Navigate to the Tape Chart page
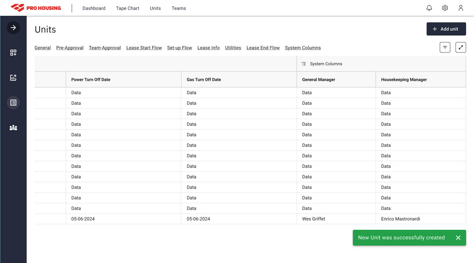This screenshot has width=474, height=263. pyautogui.click(x=127, y=8)
